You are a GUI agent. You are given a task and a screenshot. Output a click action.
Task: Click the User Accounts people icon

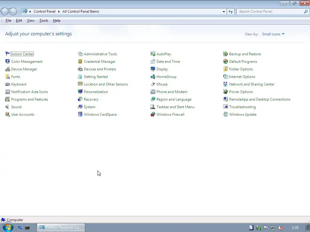[x=8, y=114]
